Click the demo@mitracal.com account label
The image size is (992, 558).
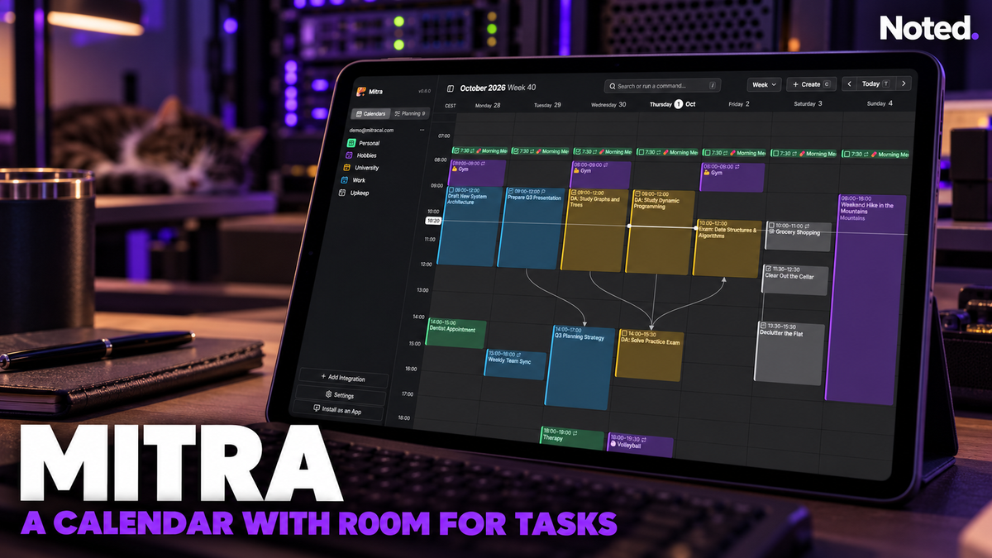(372, 130)
